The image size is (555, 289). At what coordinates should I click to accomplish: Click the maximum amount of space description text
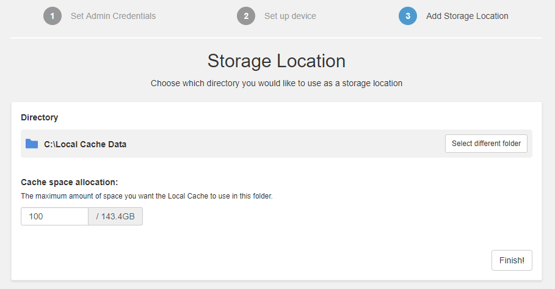147,196
